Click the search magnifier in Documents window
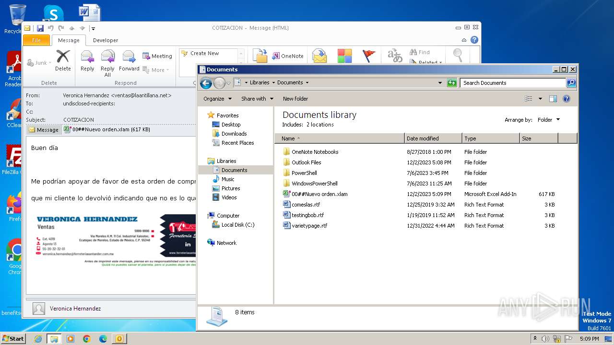 click(571, 83)
